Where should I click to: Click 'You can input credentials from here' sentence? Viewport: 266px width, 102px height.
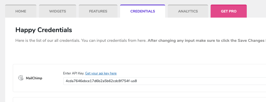(114, 41)
